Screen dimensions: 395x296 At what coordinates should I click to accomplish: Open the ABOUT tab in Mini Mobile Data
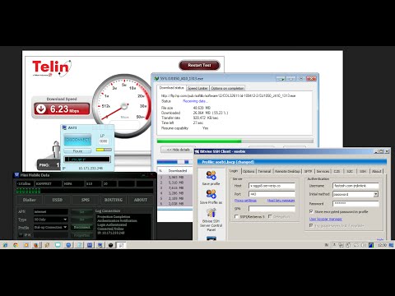141,200
